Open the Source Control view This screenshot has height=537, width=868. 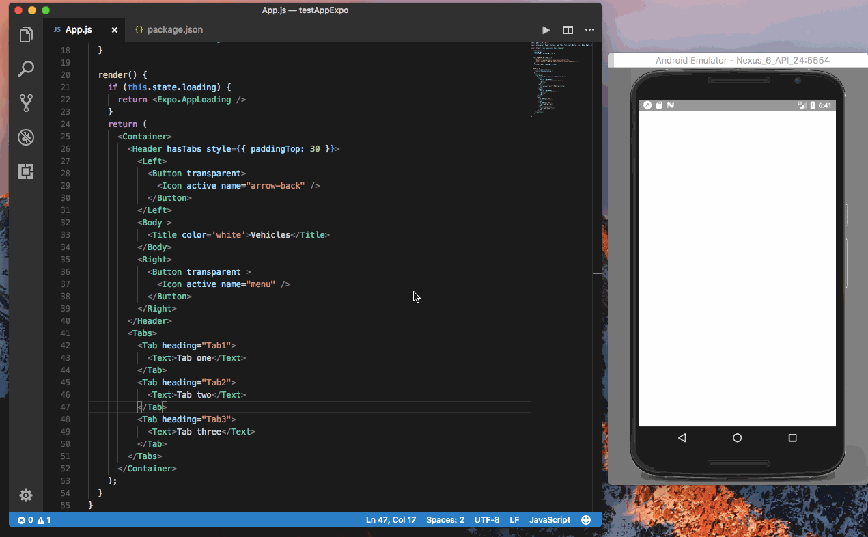26,103
